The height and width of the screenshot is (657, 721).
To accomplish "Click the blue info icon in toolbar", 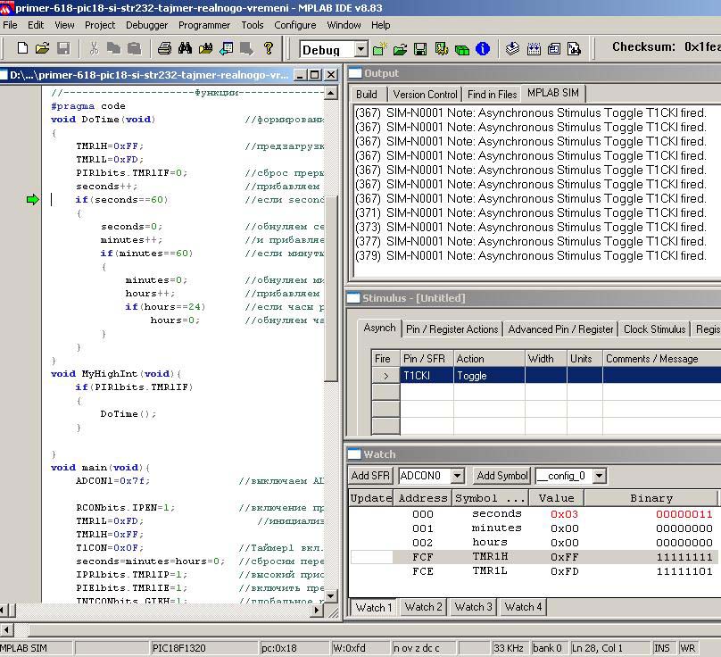I will pos(483,49).
